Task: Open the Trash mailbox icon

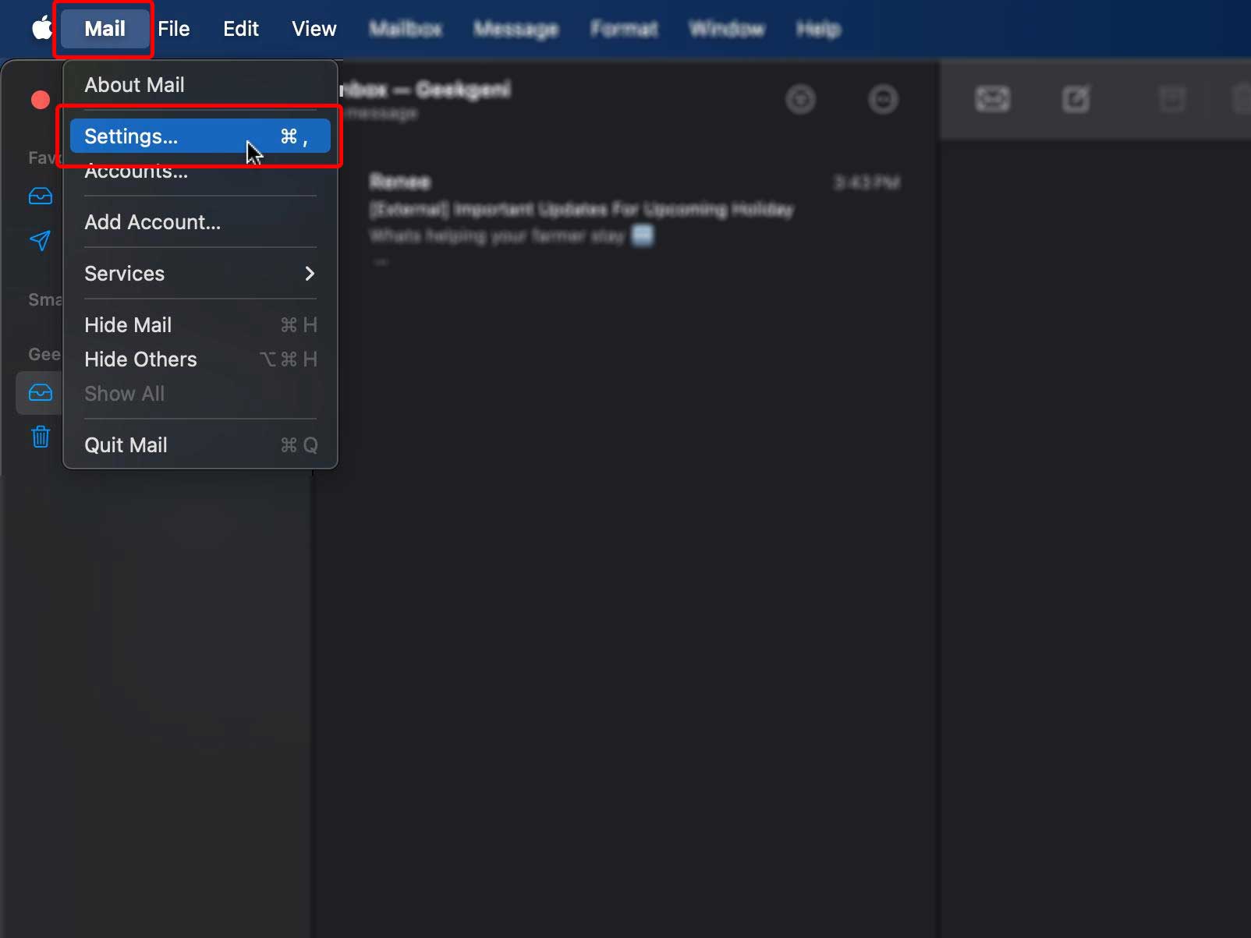Action: pos(41,436)
